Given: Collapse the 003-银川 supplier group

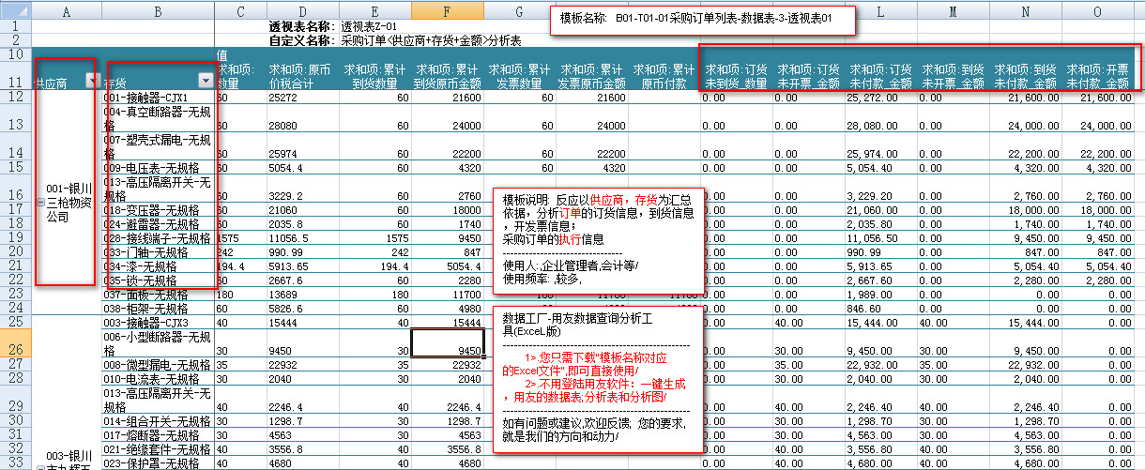Looking at the screenshot, I should pyautogui.click(x=38, y=465).
